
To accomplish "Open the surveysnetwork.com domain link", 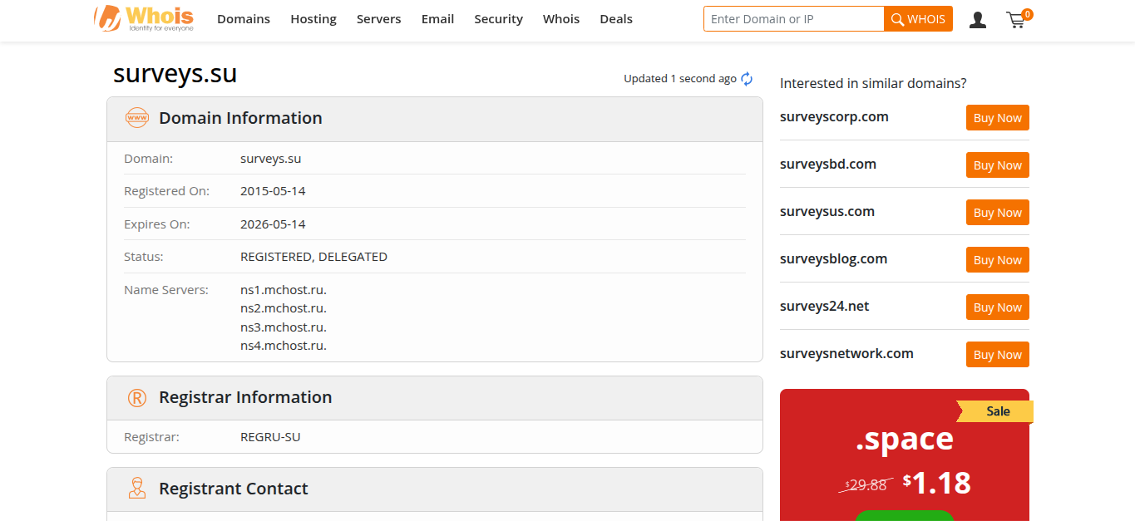I will pos(846,353).
